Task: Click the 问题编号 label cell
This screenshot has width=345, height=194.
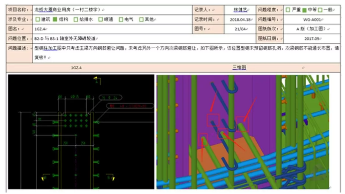Action: pyautogui.click(x=270, y=19)
